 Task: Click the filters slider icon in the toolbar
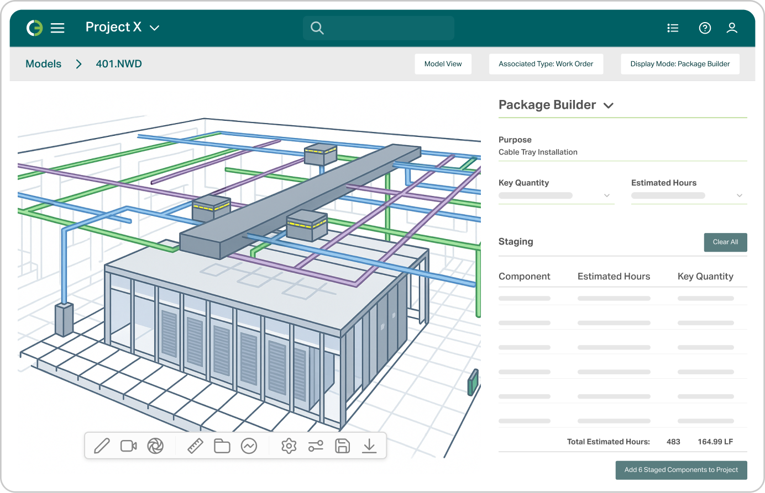(x=315, y=446)
